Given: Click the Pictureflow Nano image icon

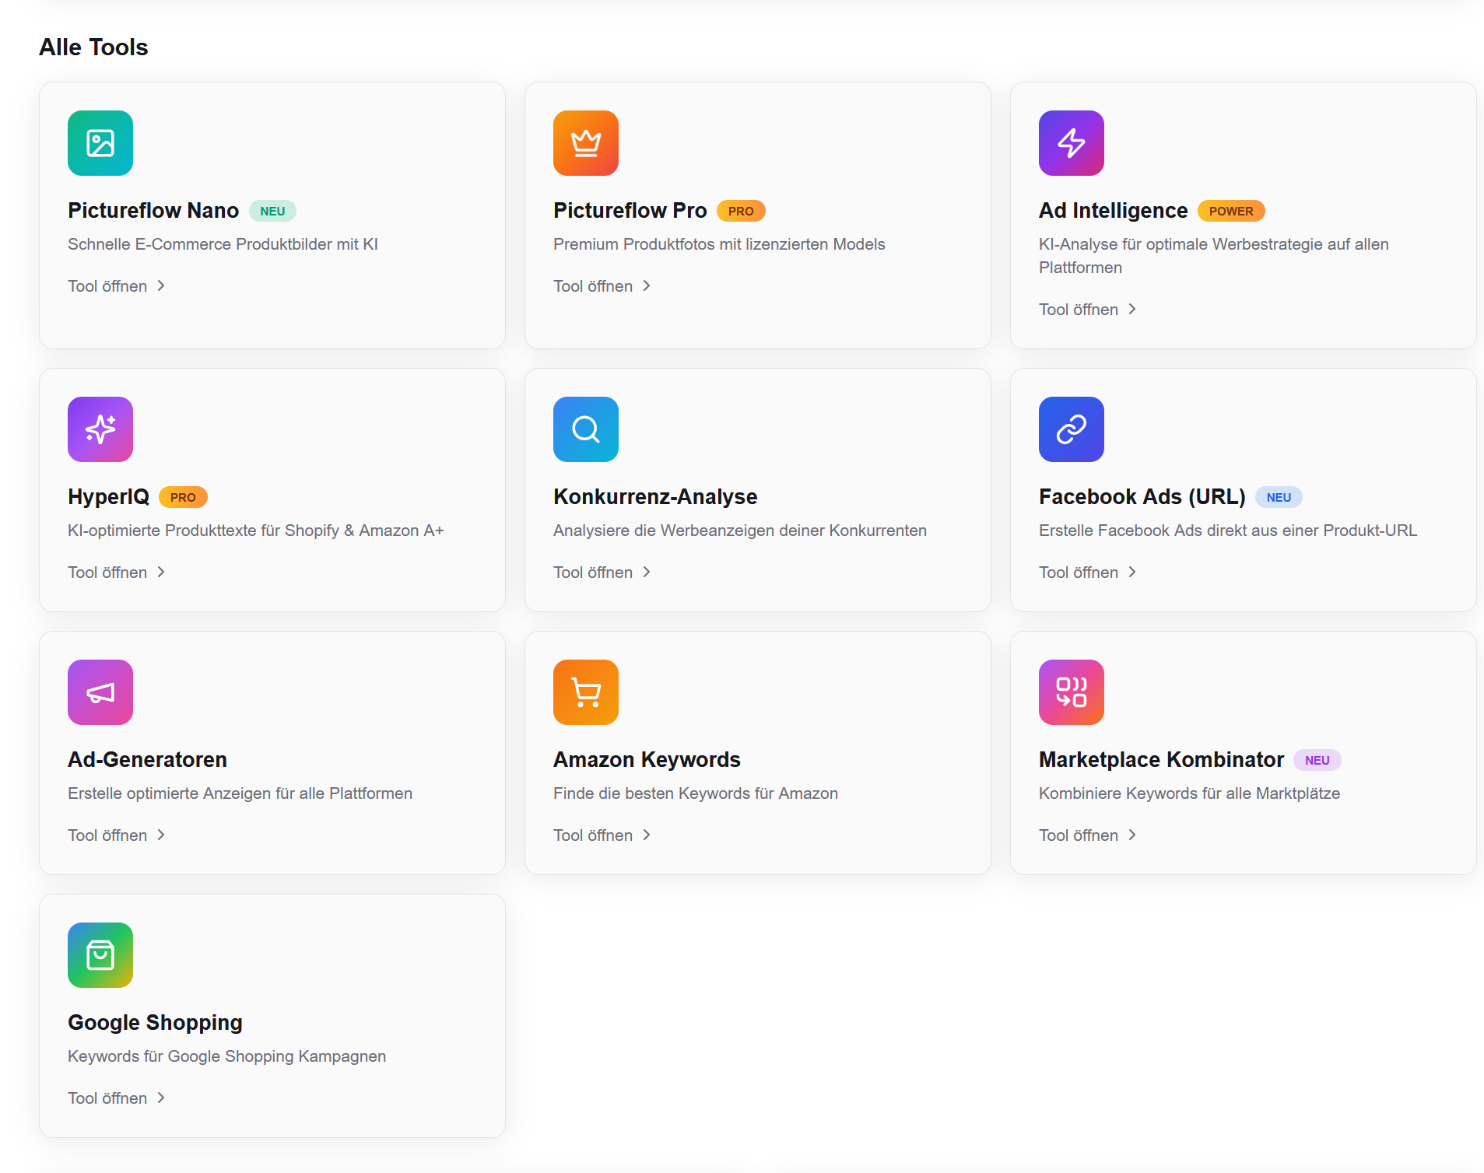Looking at the screenshot, I should coord(100,143).
